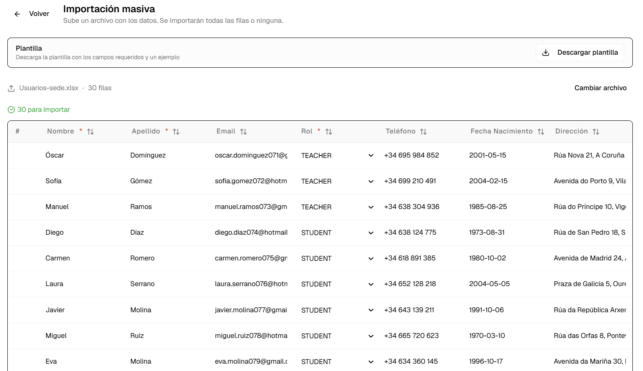Image resolution: width=643 pixels, height=371 pixels.
Task: Click sort icon for Fecha Nacimiento
Action: 541,131
